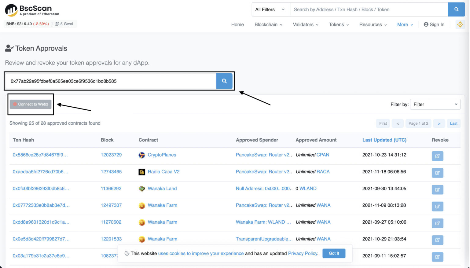The height and width of the screenshot is (268, 470).
Task: Open the All Filters dropdown
Action: coord(270,9)
